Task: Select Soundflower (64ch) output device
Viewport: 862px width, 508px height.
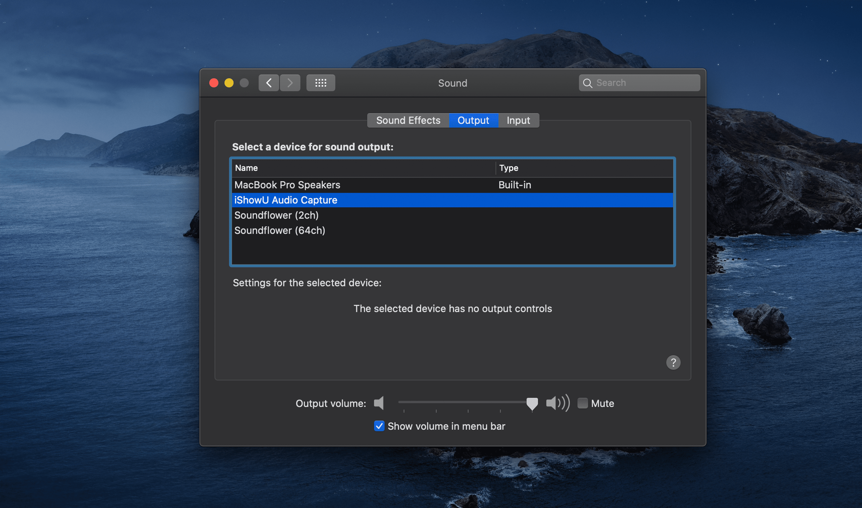Action: (280, 231)
